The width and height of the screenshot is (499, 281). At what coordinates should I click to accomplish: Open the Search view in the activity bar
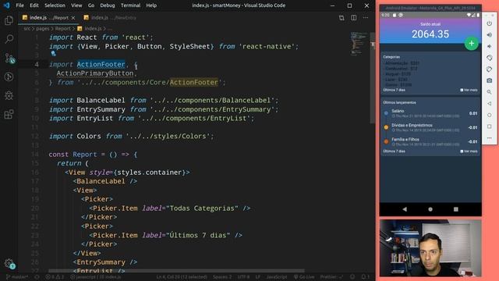(9, 39)
